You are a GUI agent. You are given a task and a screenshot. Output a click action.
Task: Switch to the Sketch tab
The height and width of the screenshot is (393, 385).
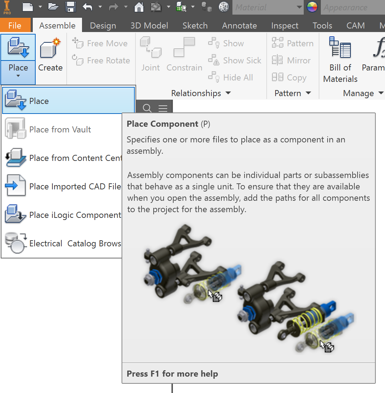click(195, 25)
